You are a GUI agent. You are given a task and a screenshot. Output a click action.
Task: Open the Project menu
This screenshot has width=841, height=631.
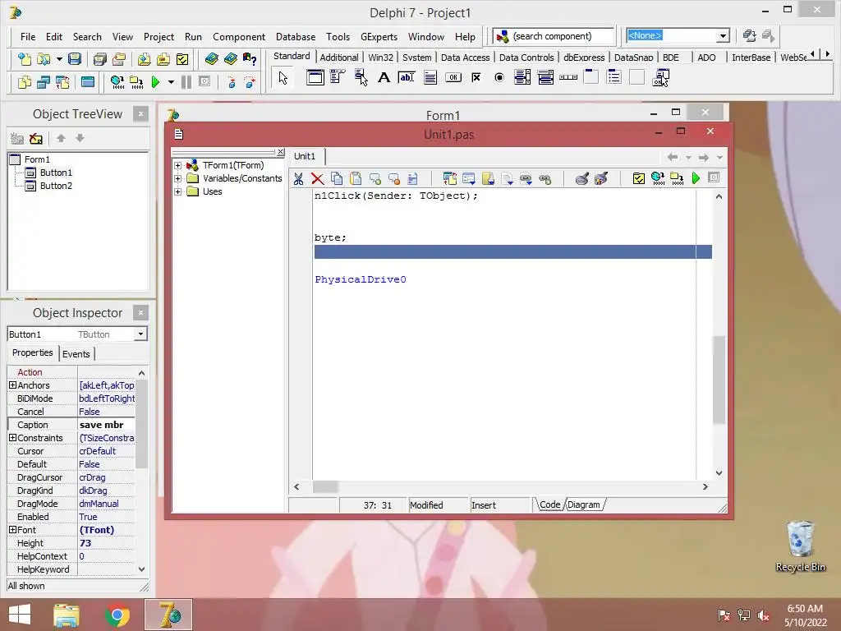(x=159, y=36)
